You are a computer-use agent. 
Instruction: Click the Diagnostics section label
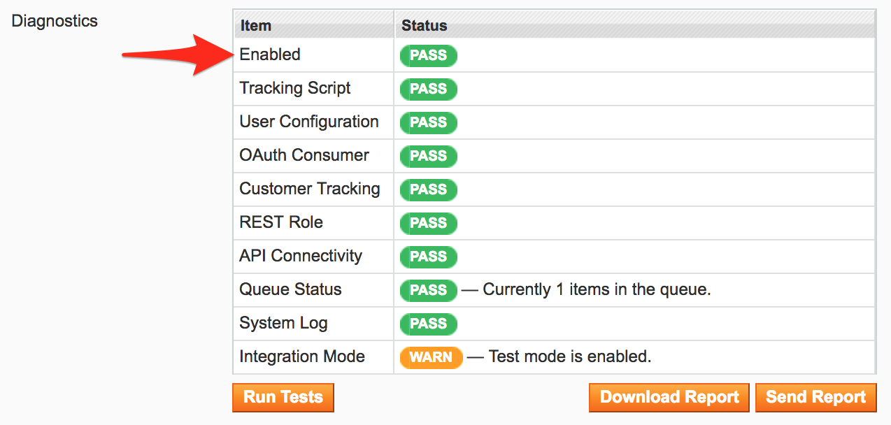coord(55,21)
